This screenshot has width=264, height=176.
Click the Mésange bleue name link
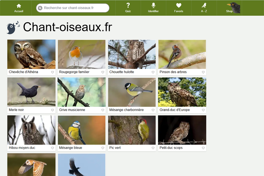coord(71,148)
